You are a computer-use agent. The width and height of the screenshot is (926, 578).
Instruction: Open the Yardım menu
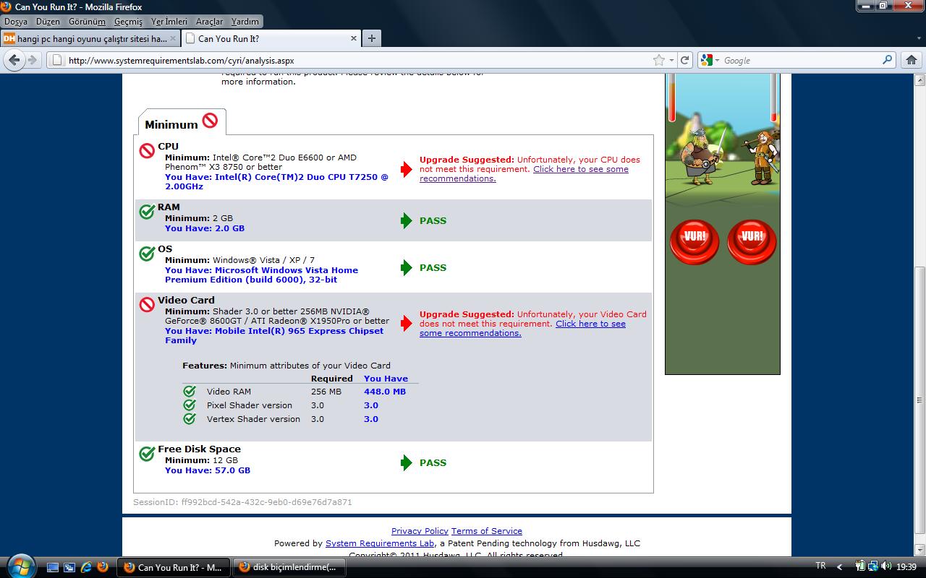click(x=245, y=22)
